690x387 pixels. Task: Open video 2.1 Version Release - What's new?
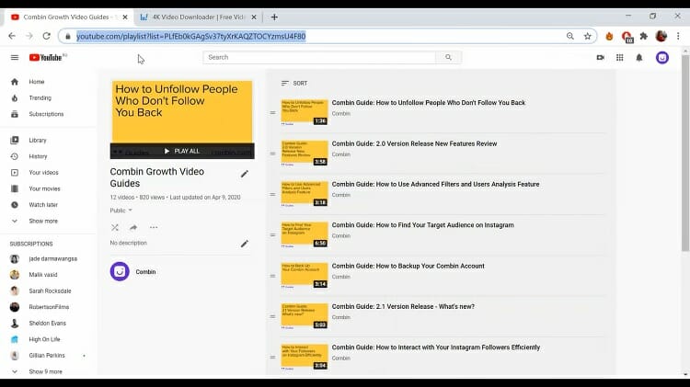coord(403,306)
